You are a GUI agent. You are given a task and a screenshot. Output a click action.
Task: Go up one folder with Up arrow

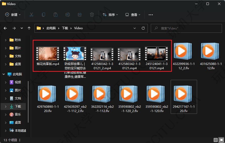29,28
